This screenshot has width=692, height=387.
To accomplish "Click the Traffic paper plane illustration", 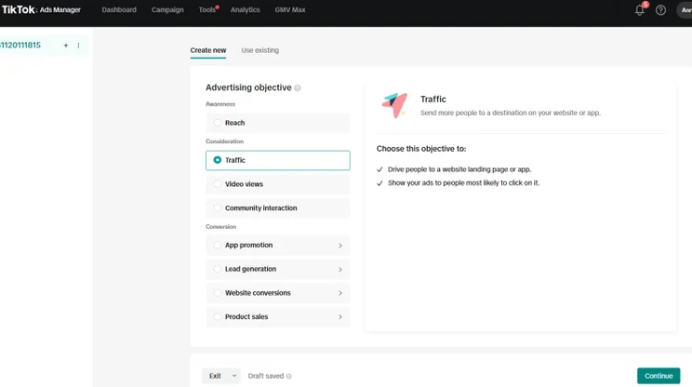I will coord(394,105).
